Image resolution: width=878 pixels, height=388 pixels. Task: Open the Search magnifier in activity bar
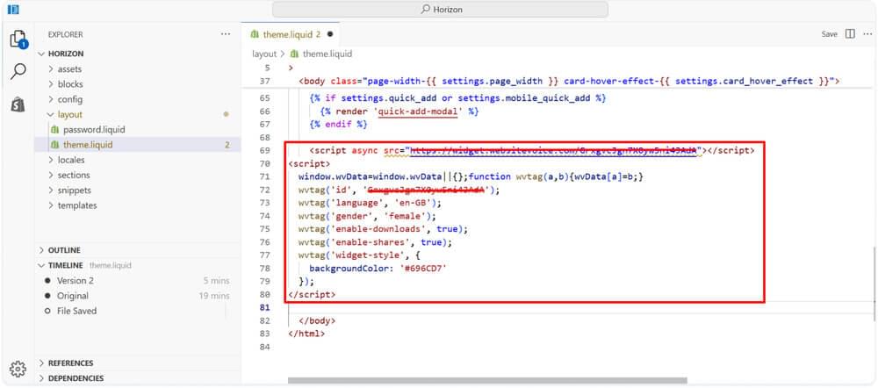(x=18, y=71)
